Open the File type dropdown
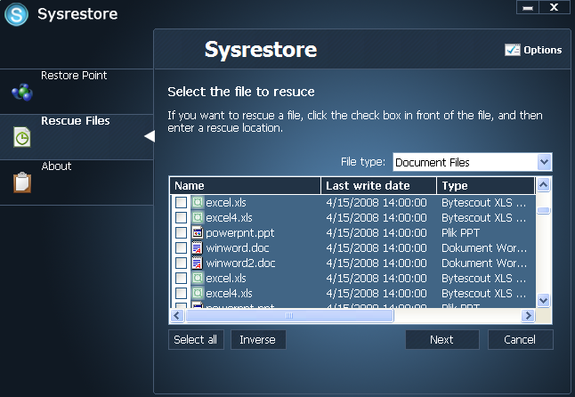This screenshot has height=397, width=575. (545, 162)
